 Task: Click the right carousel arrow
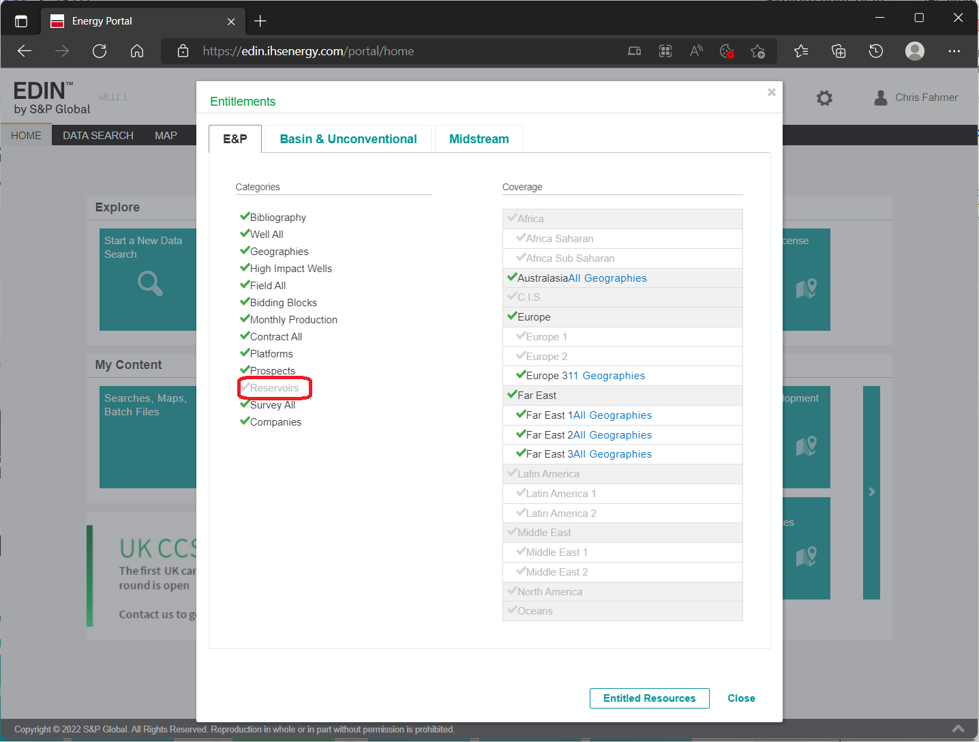point(871,492)
